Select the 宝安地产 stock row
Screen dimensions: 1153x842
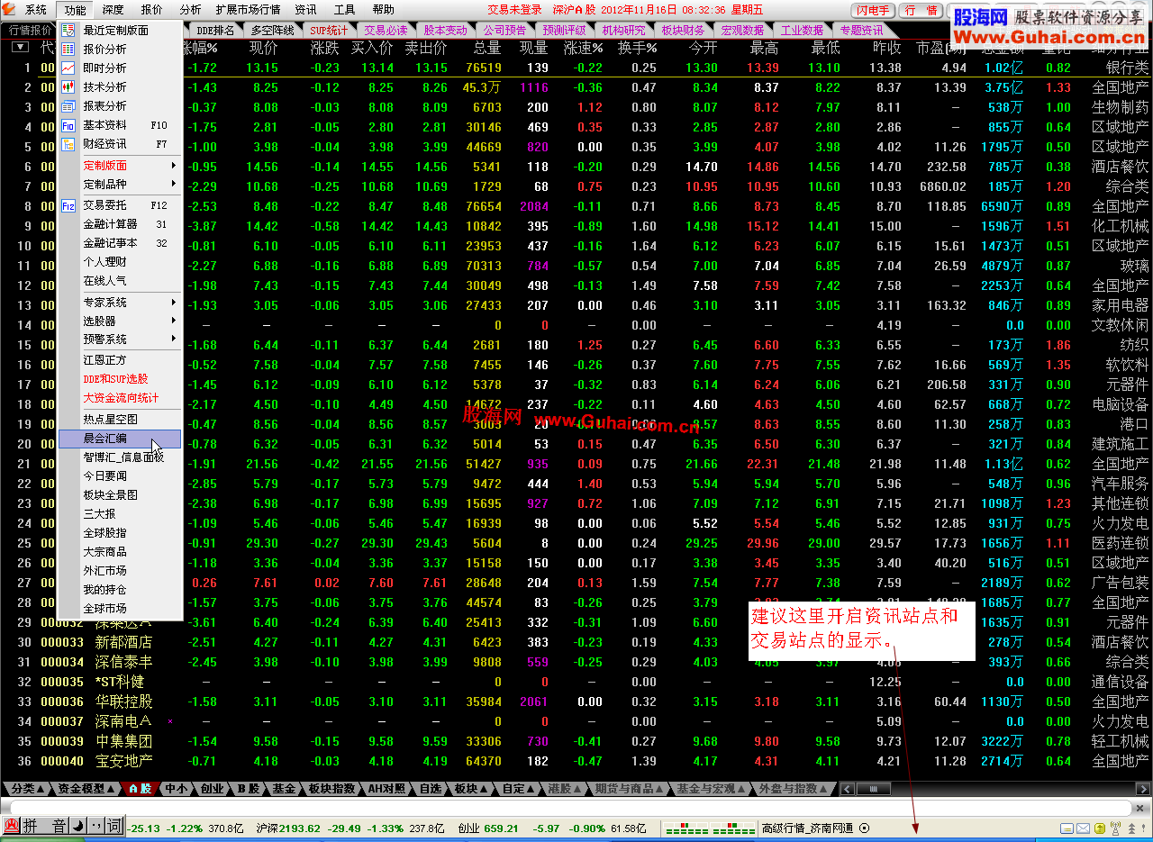[x=576, y=761]
